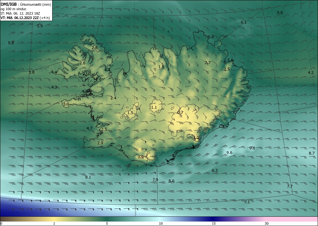The height and width of the screenshot is (226, 318).
Task: Click the map value 7.9
Action: (x=155, y=179)
